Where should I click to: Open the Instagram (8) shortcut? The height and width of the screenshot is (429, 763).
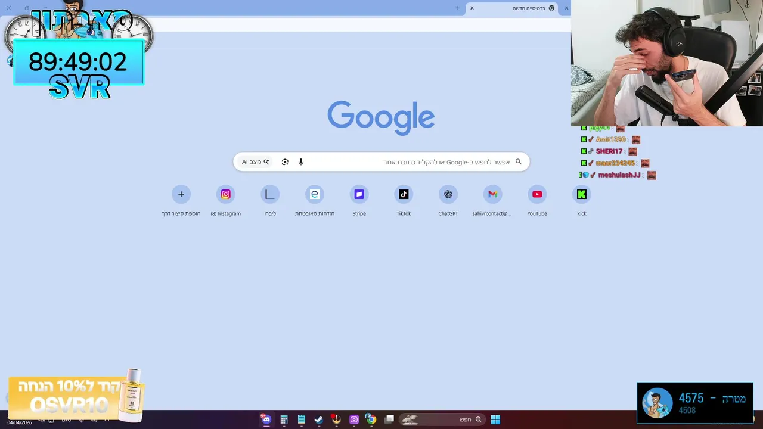226,200
